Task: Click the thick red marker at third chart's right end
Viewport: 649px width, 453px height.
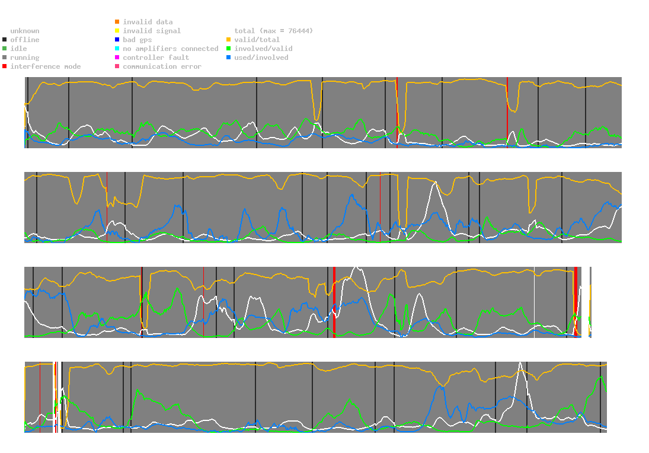Action: (576, 302)
